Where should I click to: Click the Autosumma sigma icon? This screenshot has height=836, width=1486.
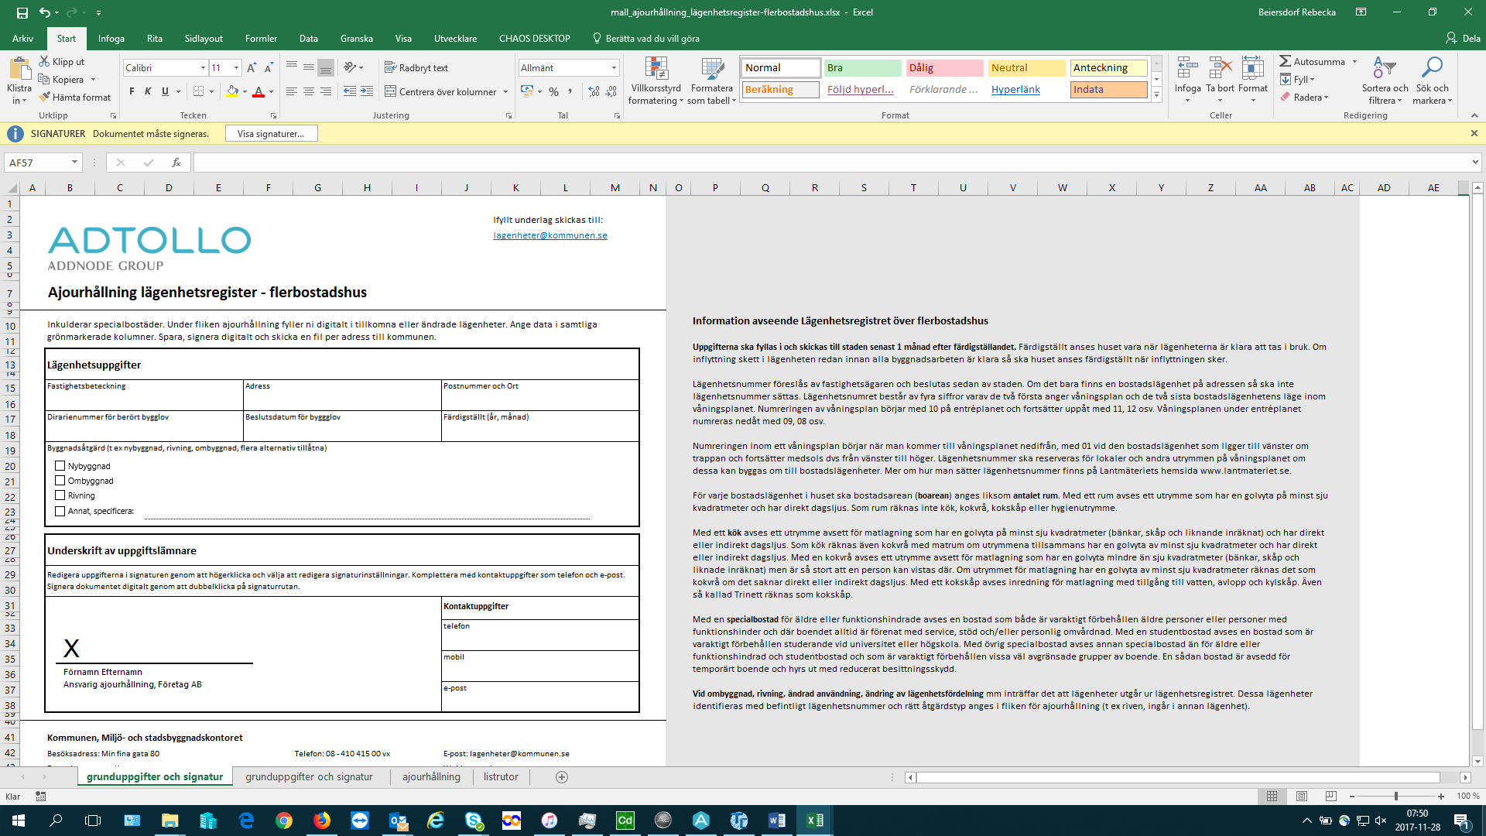coord(1285,61)
